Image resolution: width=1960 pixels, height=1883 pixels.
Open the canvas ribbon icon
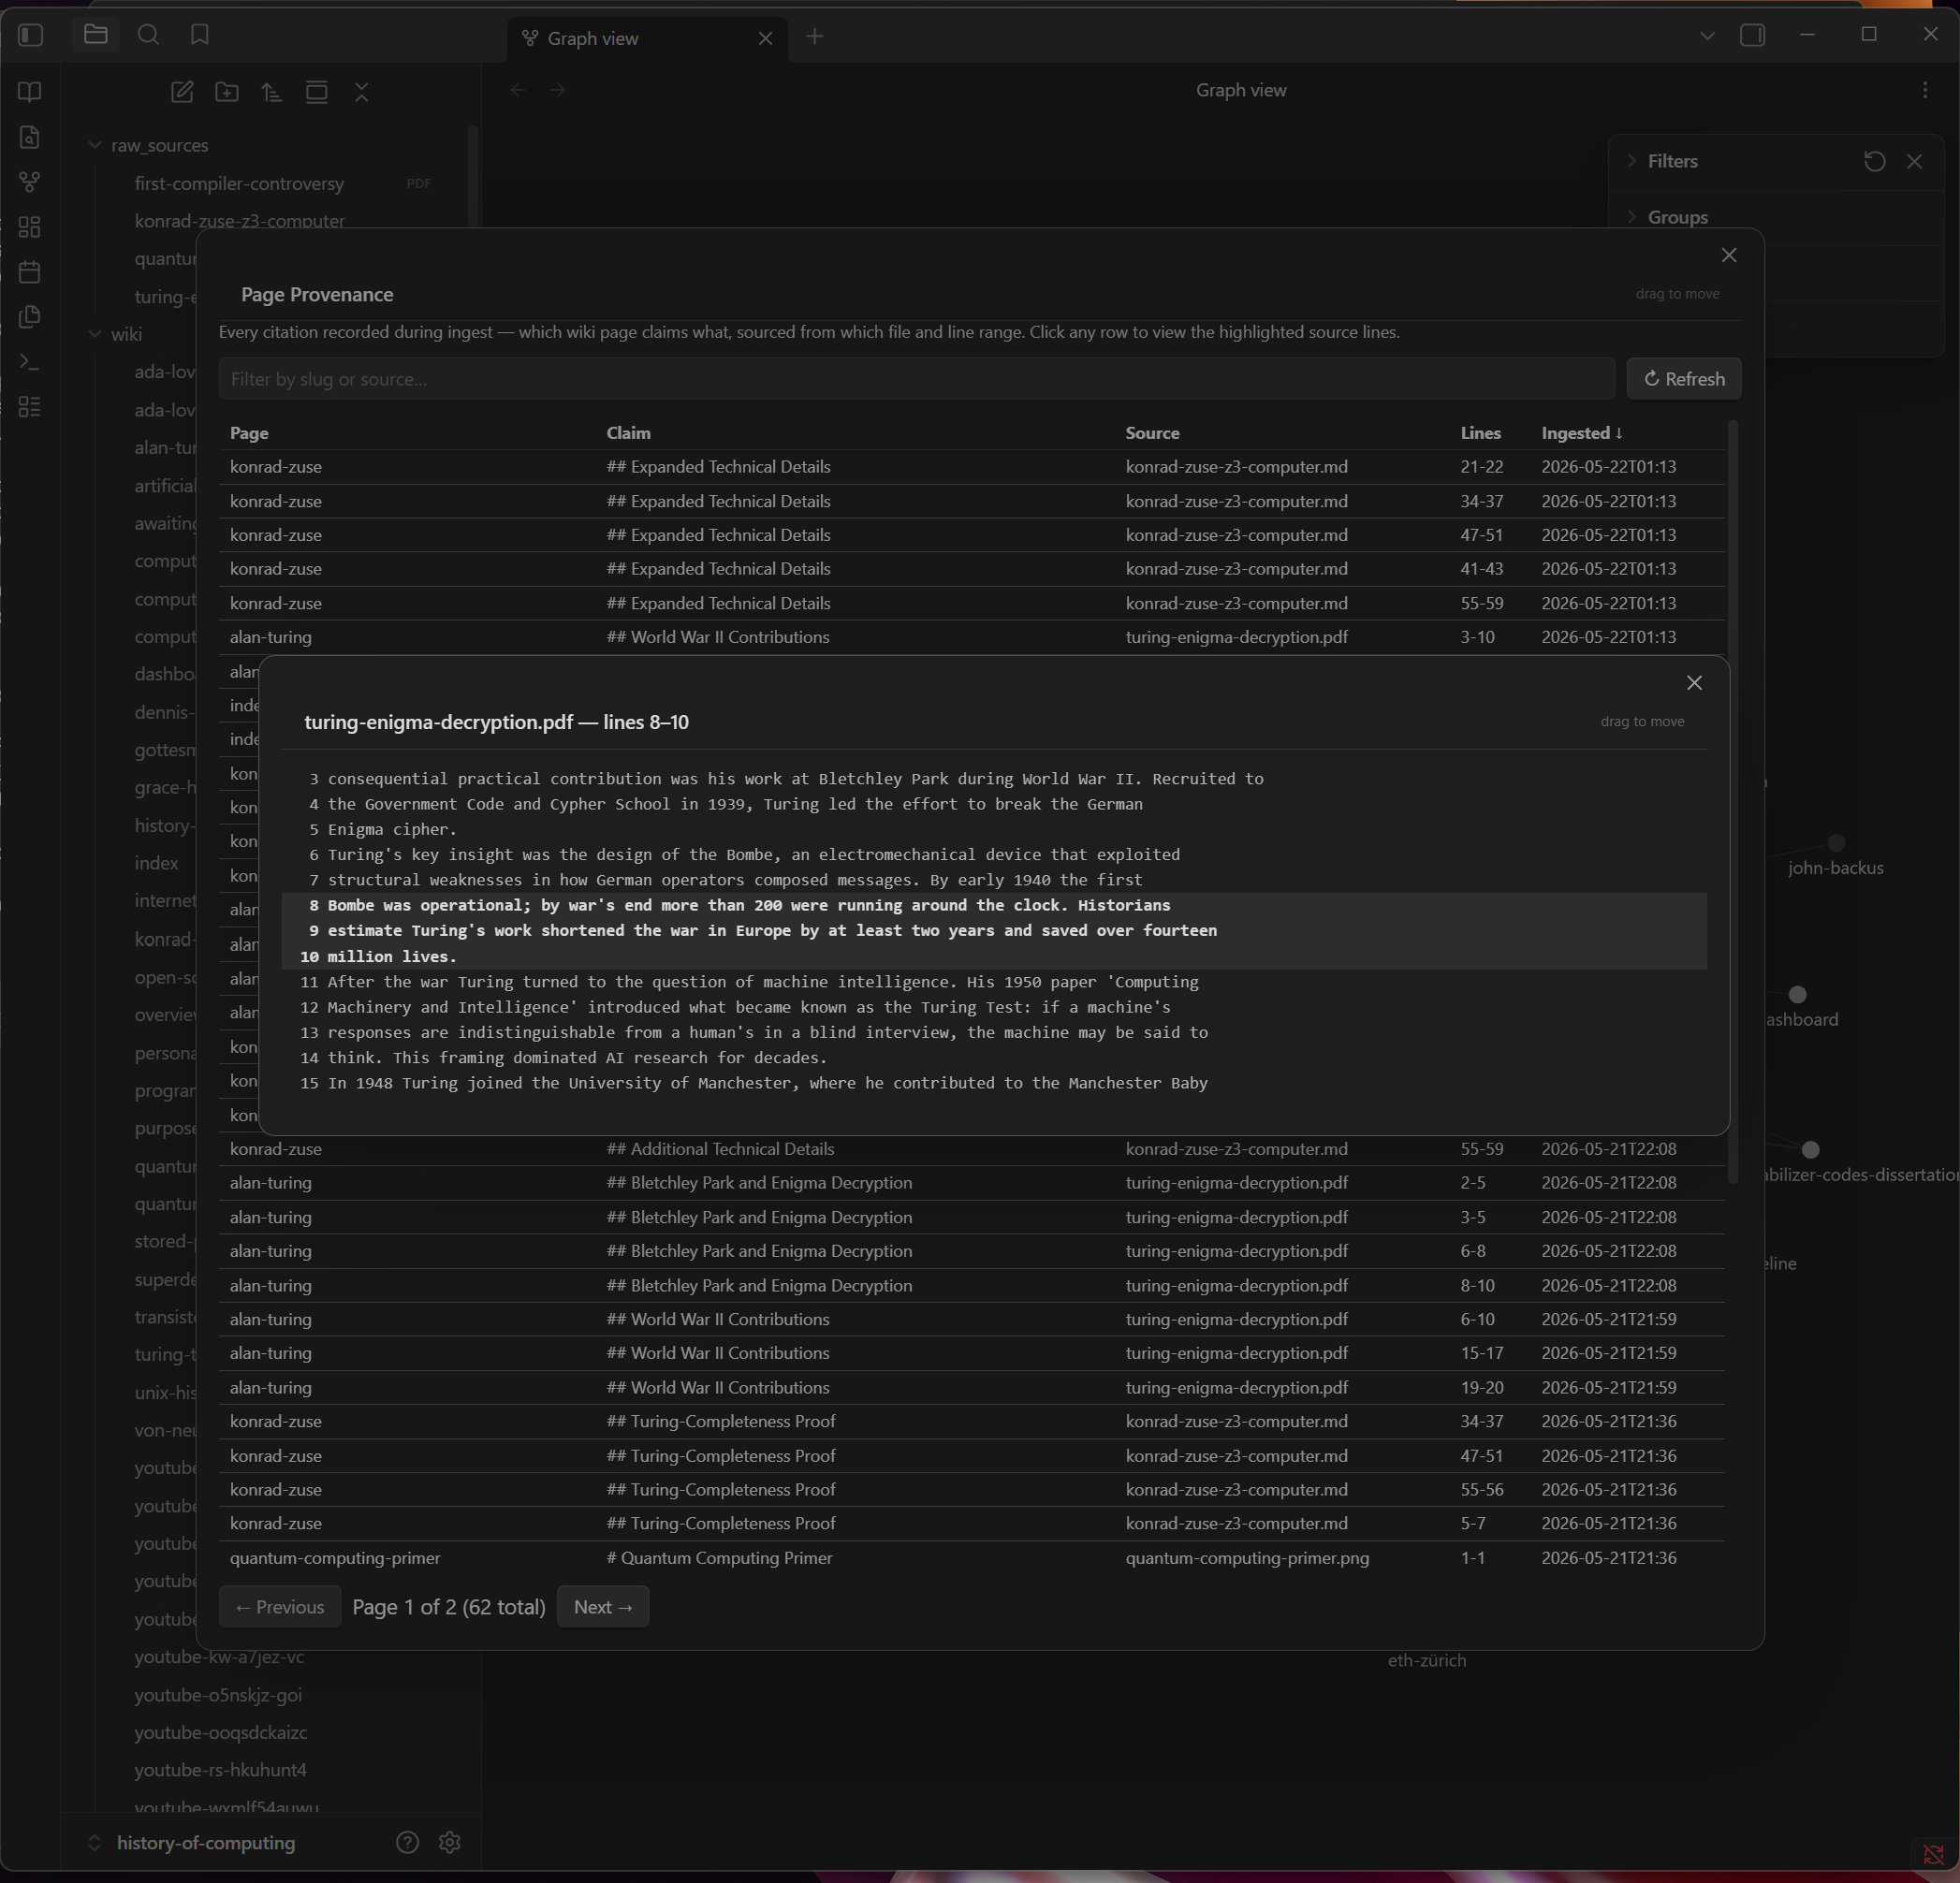30,227
